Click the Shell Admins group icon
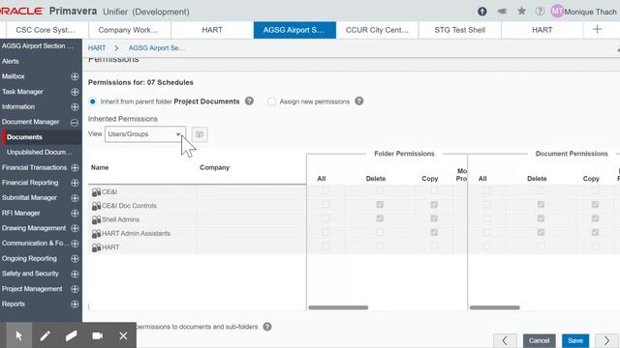 tap(96, 219)
